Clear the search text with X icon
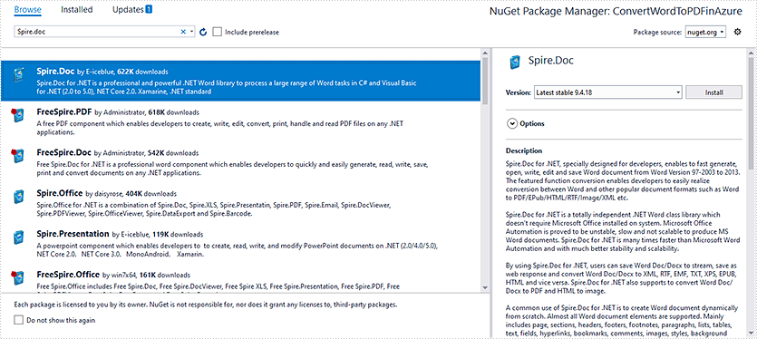The image size is (757, 339). point(183,32)
